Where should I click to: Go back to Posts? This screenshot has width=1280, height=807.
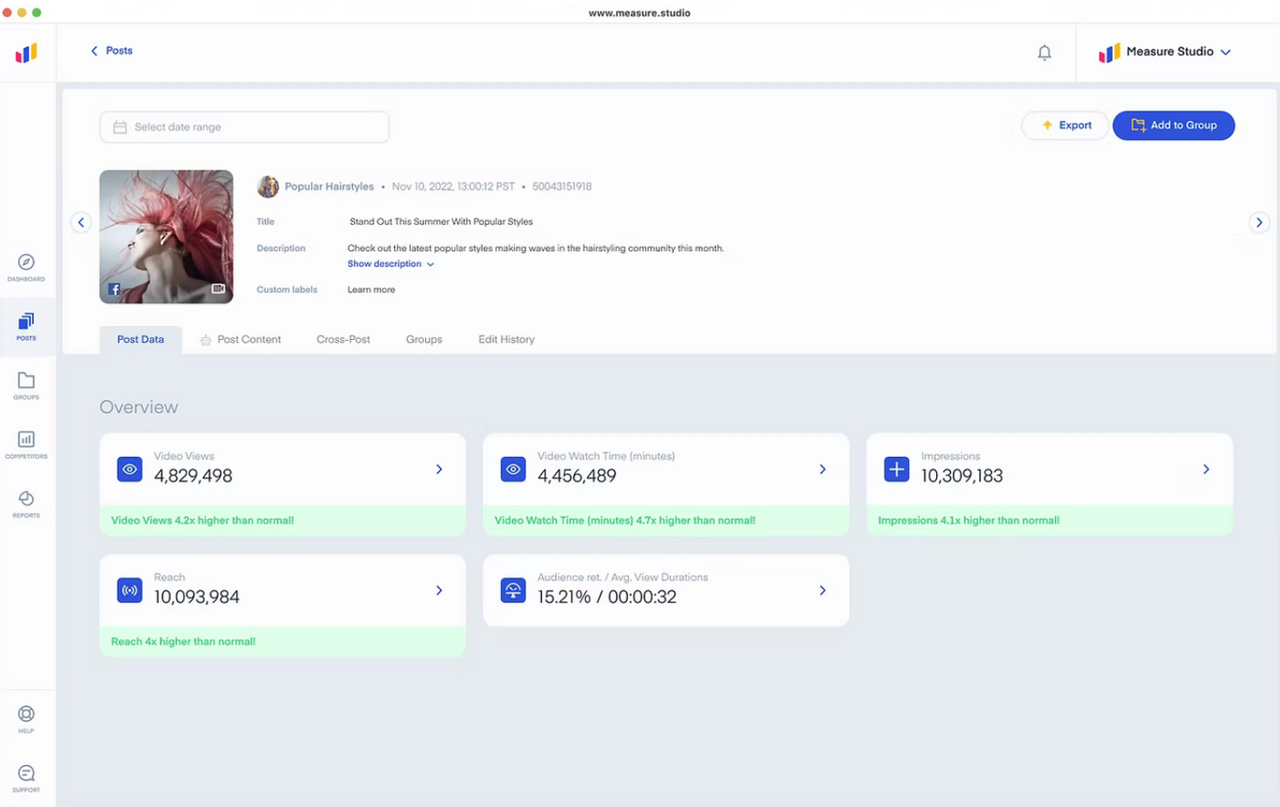tap(112, 51)
